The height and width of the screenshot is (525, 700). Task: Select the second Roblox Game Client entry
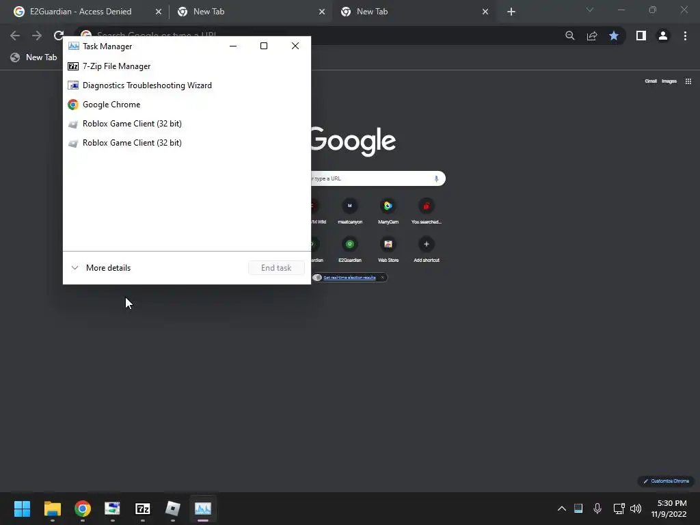(x=187, y=143)
